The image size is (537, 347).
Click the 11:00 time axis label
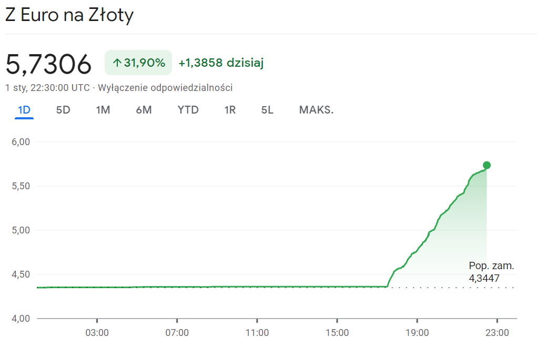coord(257,332)
